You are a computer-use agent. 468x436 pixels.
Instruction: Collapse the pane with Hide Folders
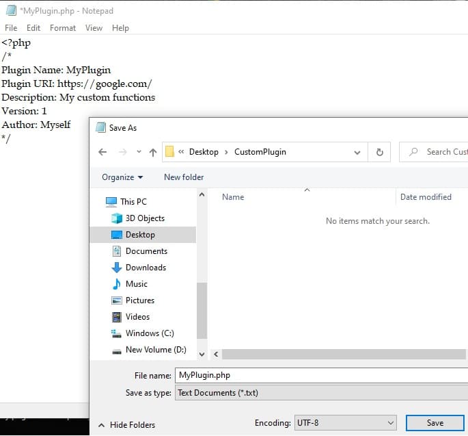(126, 425)
